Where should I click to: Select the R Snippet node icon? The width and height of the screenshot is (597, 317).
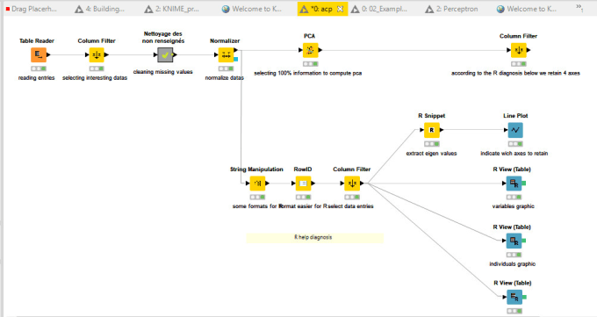pyautogui.click(x=431, y=130)
